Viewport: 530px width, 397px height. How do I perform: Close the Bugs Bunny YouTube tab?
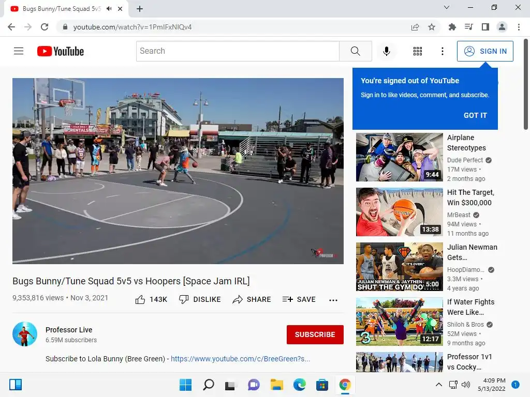click(x=120, y=9)
